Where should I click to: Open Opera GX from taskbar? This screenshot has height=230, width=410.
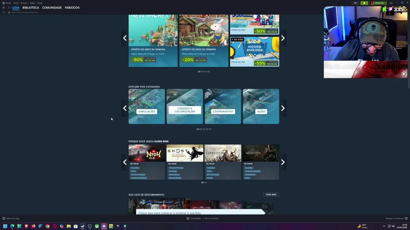tap(54, 226)
